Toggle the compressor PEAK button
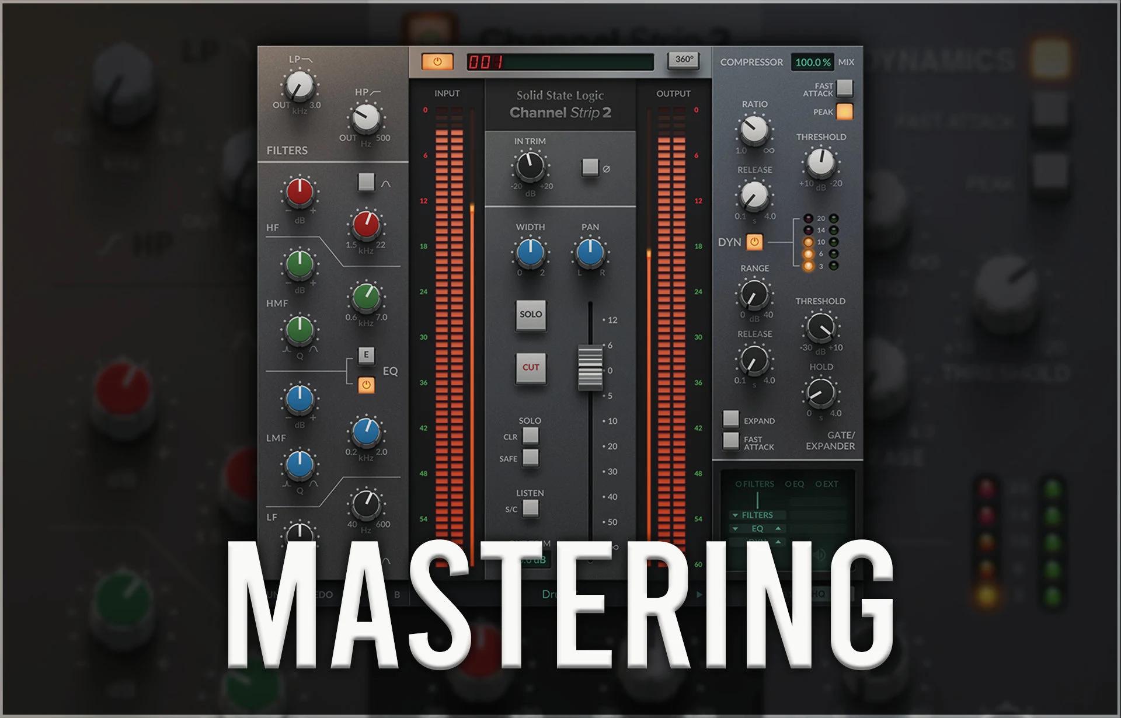This screenshot has height=718, width=1121. point(844,111)
